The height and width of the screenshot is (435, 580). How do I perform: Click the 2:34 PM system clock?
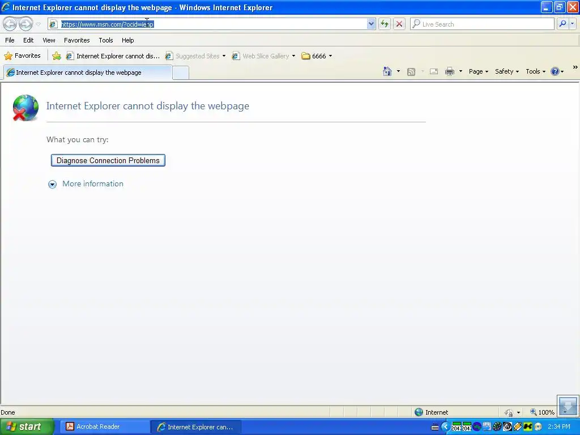tap(559, 427)
